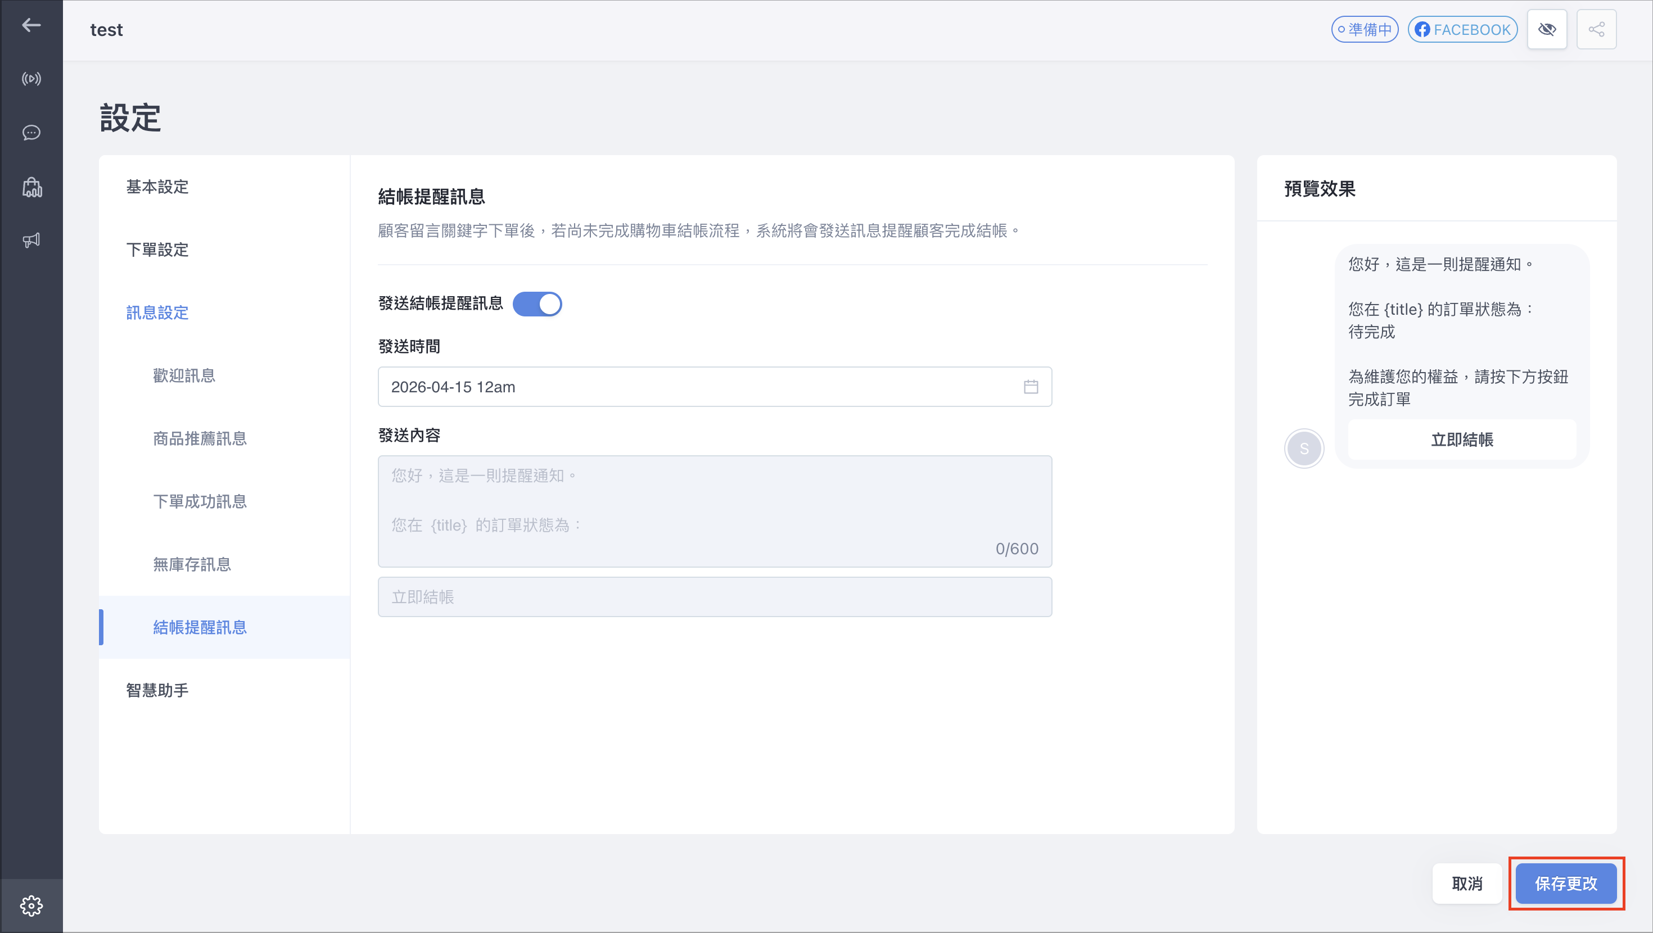Open the chat messages sidebar icon
The height and width of the screenshot is (933, 1653).
point(31,133)
